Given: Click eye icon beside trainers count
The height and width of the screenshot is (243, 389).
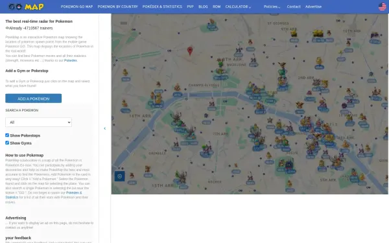Looking at the screenshot, I should 7,28.
